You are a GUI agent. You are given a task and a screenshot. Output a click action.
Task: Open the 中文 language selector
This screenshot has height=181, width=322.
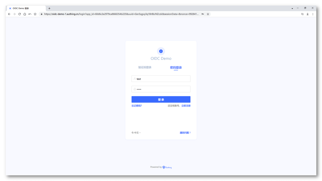[x=136, y=133]
